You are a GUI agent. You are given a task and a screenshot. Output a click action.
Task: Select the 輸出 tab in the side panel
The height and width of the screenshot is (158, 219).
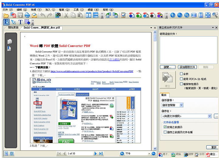click(164, 95)
